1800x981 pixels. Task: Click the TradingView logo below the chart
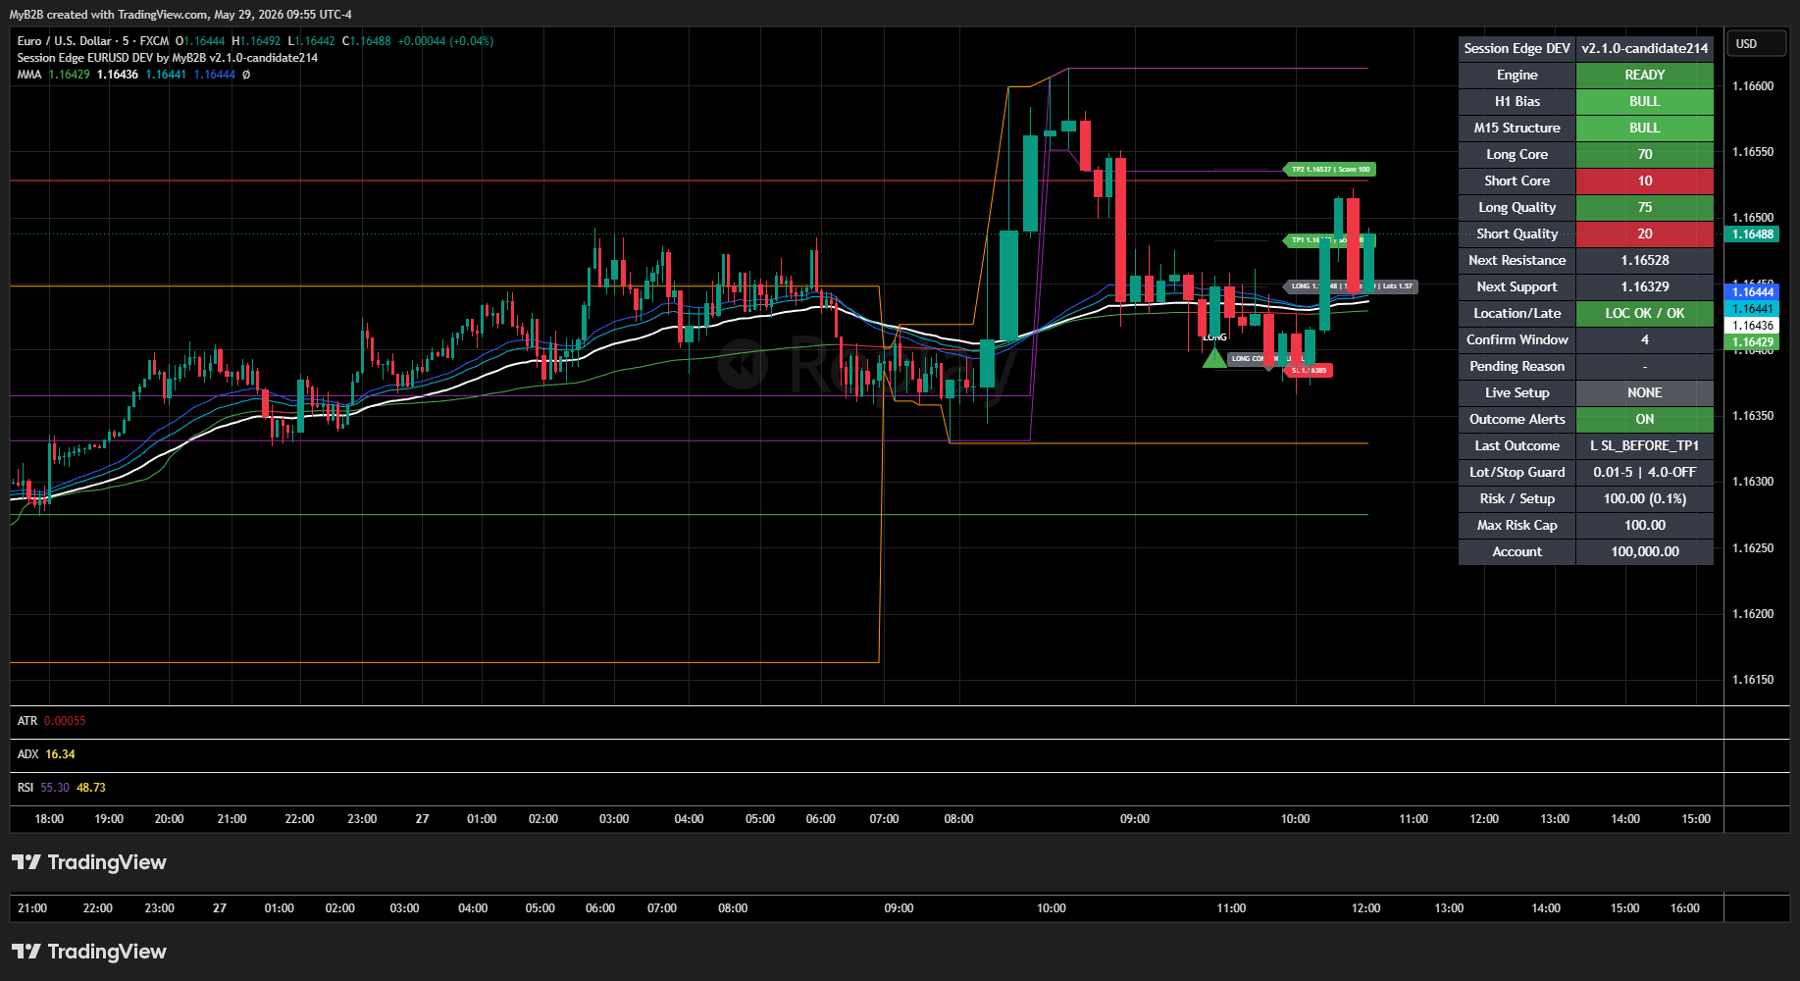pos(89,862)
